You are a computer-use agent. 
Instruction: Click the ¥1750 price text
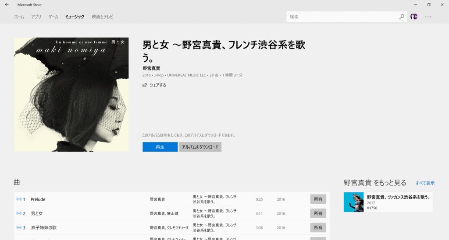[372, 208]
